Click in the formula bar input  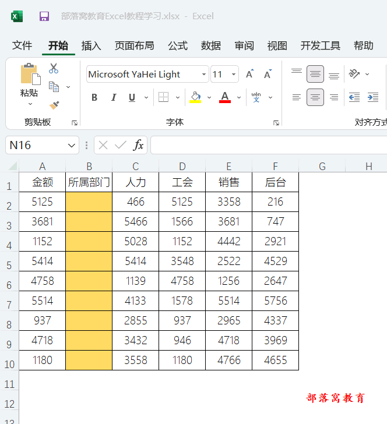[269, 145]
